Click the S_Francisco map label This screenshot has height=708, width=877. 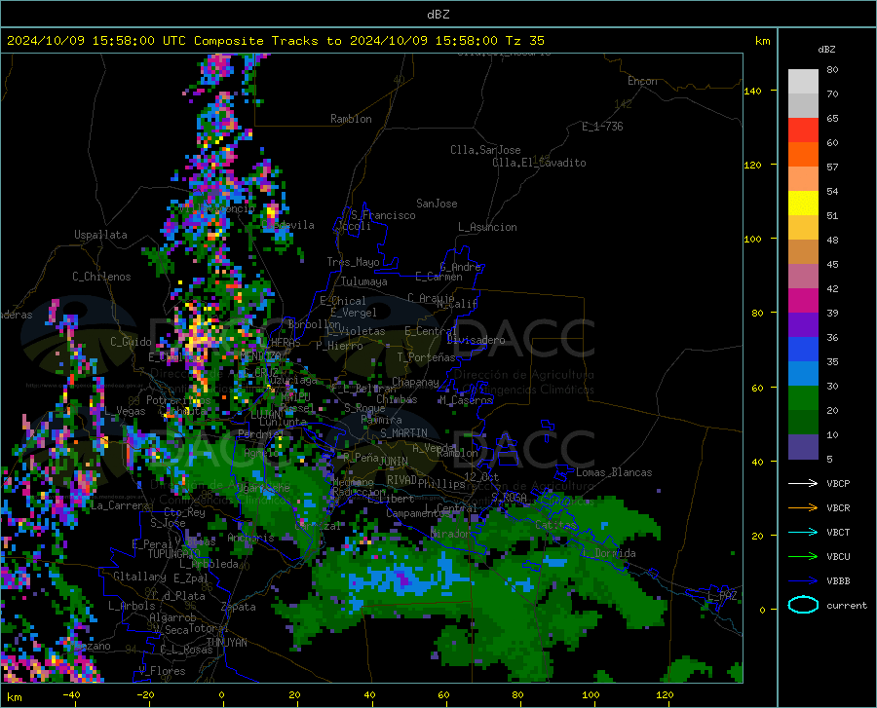tap(383, 215)
